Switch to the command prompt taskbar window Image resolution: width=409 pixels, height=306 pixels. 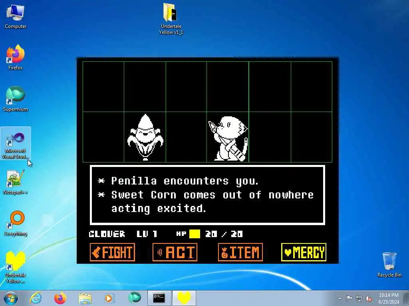point(159,298)
